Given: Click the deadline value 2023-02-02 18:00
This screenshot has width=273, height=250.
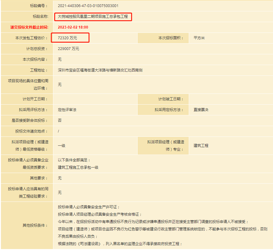Looking at the screenshot, I should point(73,27).
